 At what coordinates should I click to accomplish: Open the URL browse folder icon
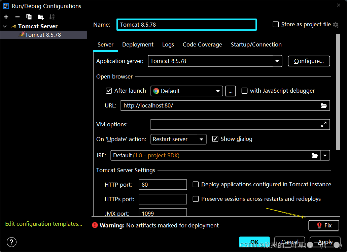[x=324, y=106]
